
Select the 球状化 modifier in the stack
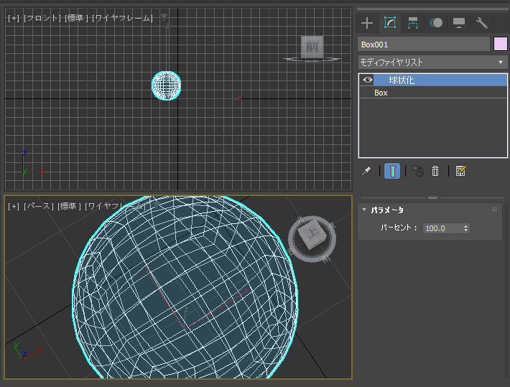coord(440,80)
